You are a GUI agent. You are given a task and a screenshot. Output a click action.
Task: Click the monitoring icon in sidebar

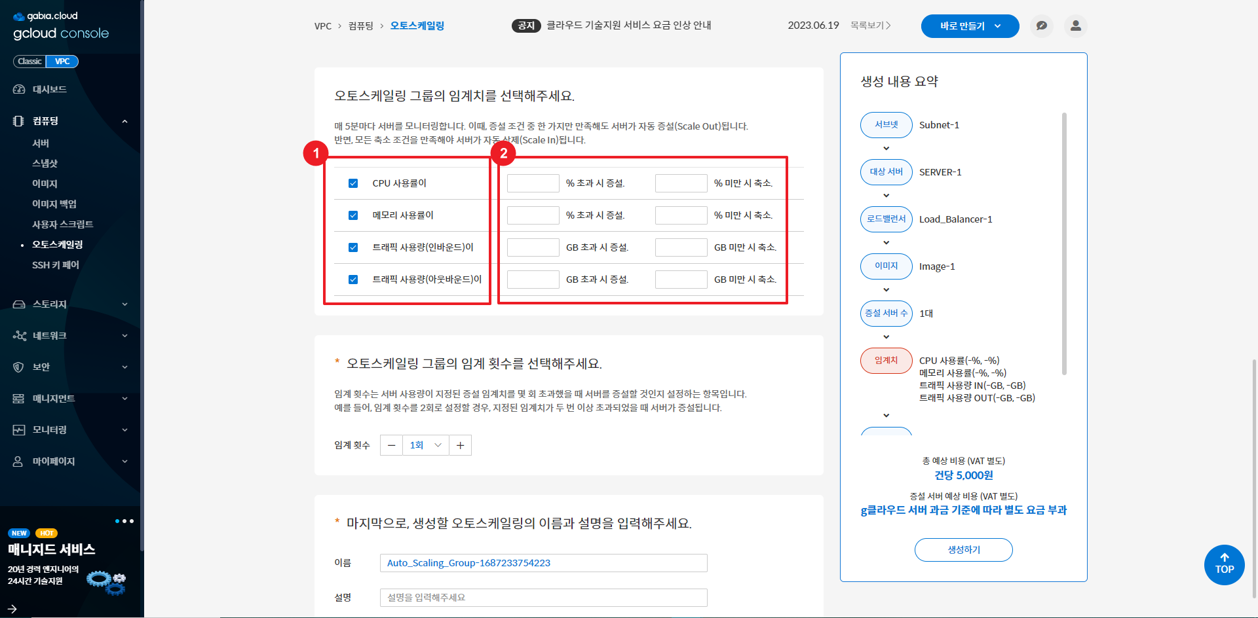pyautogui.click(x=19, y=430)
